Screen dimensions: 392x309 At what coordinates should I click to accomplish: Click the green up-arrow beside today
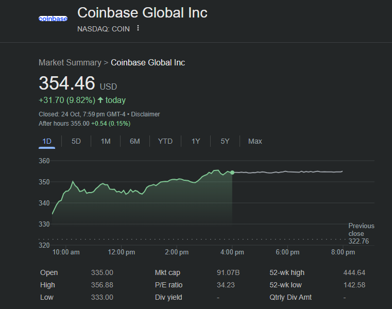tap(100, 100)
